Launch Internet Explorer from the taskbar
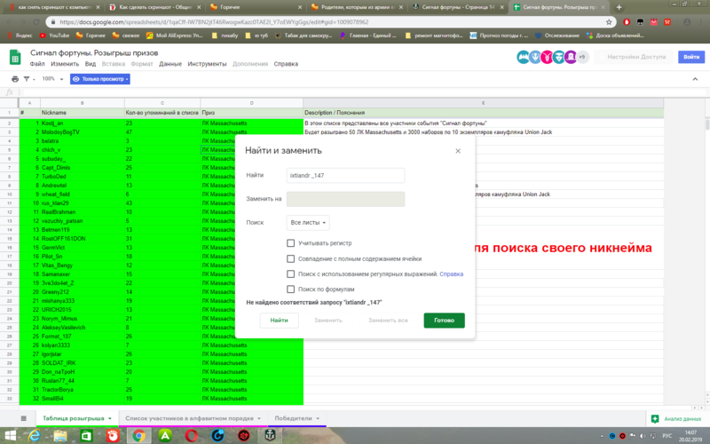This screenshot has height=444, width=710. [35, 435]
